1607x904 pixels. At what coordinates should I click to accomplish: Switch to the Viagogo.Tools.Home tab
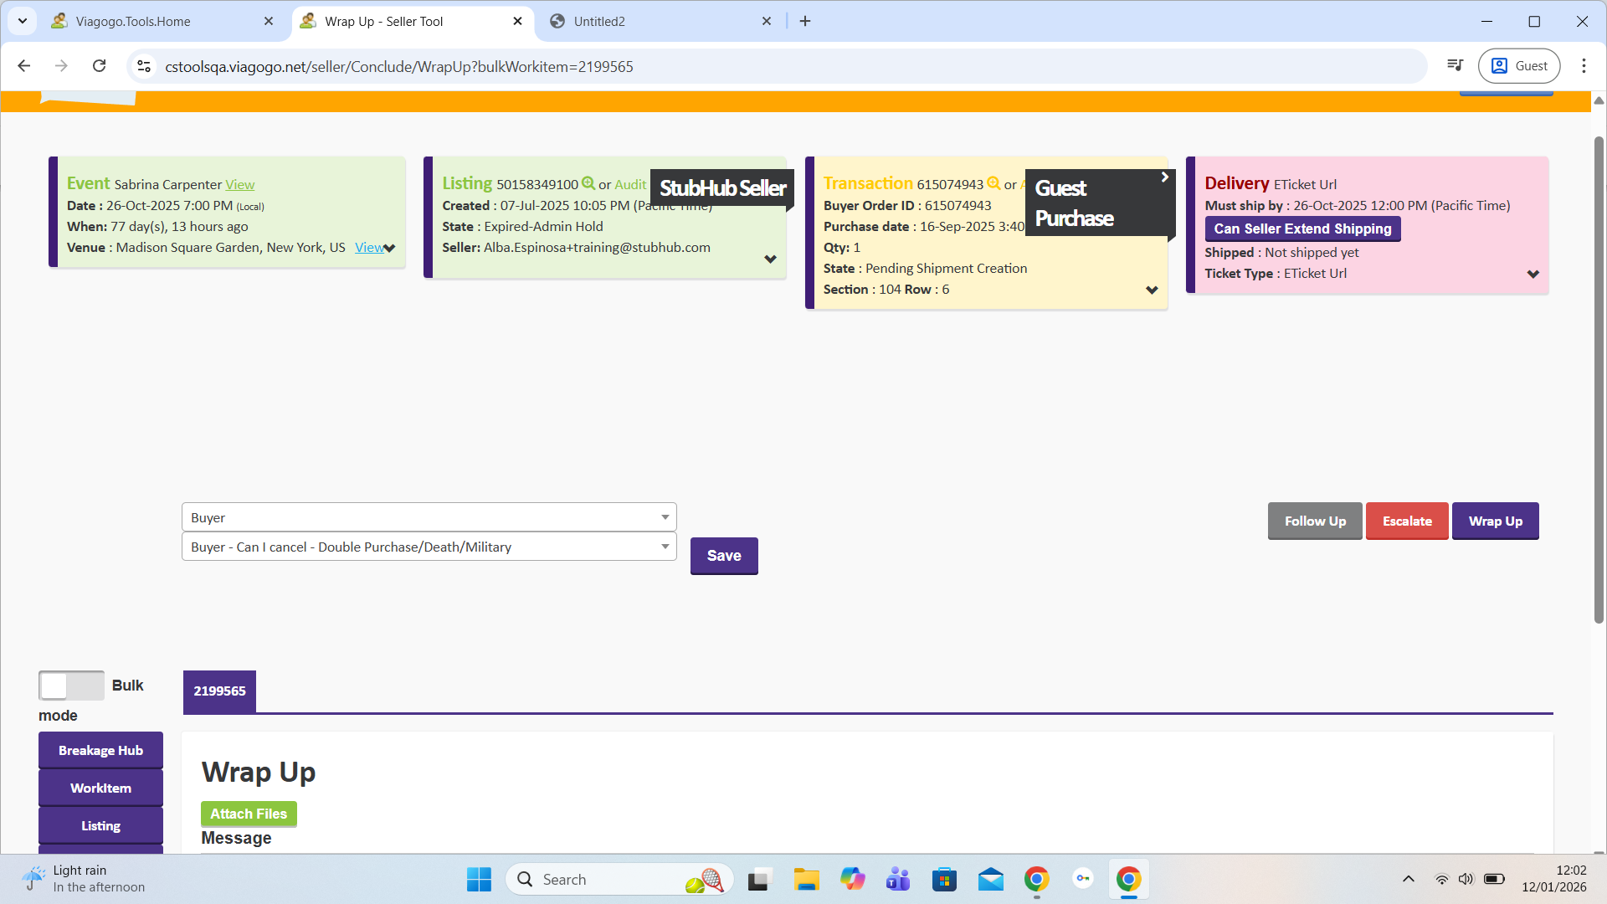[x=134, y=22]
